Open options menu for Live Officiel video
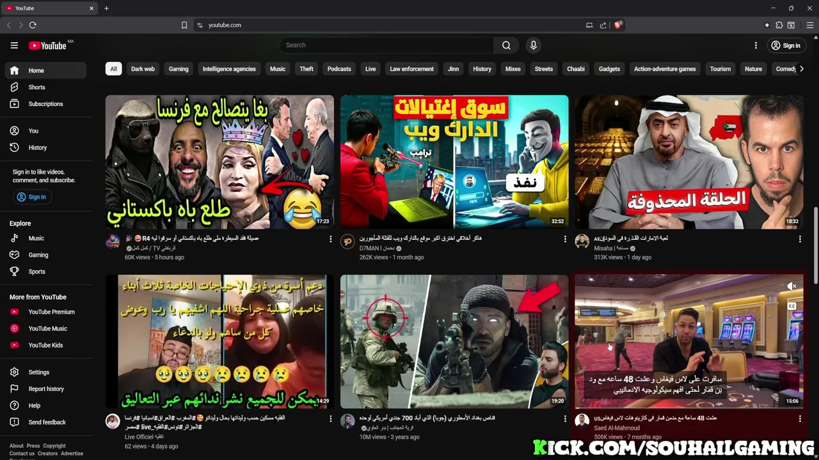819x460 pixels. [x=331, y=418]
